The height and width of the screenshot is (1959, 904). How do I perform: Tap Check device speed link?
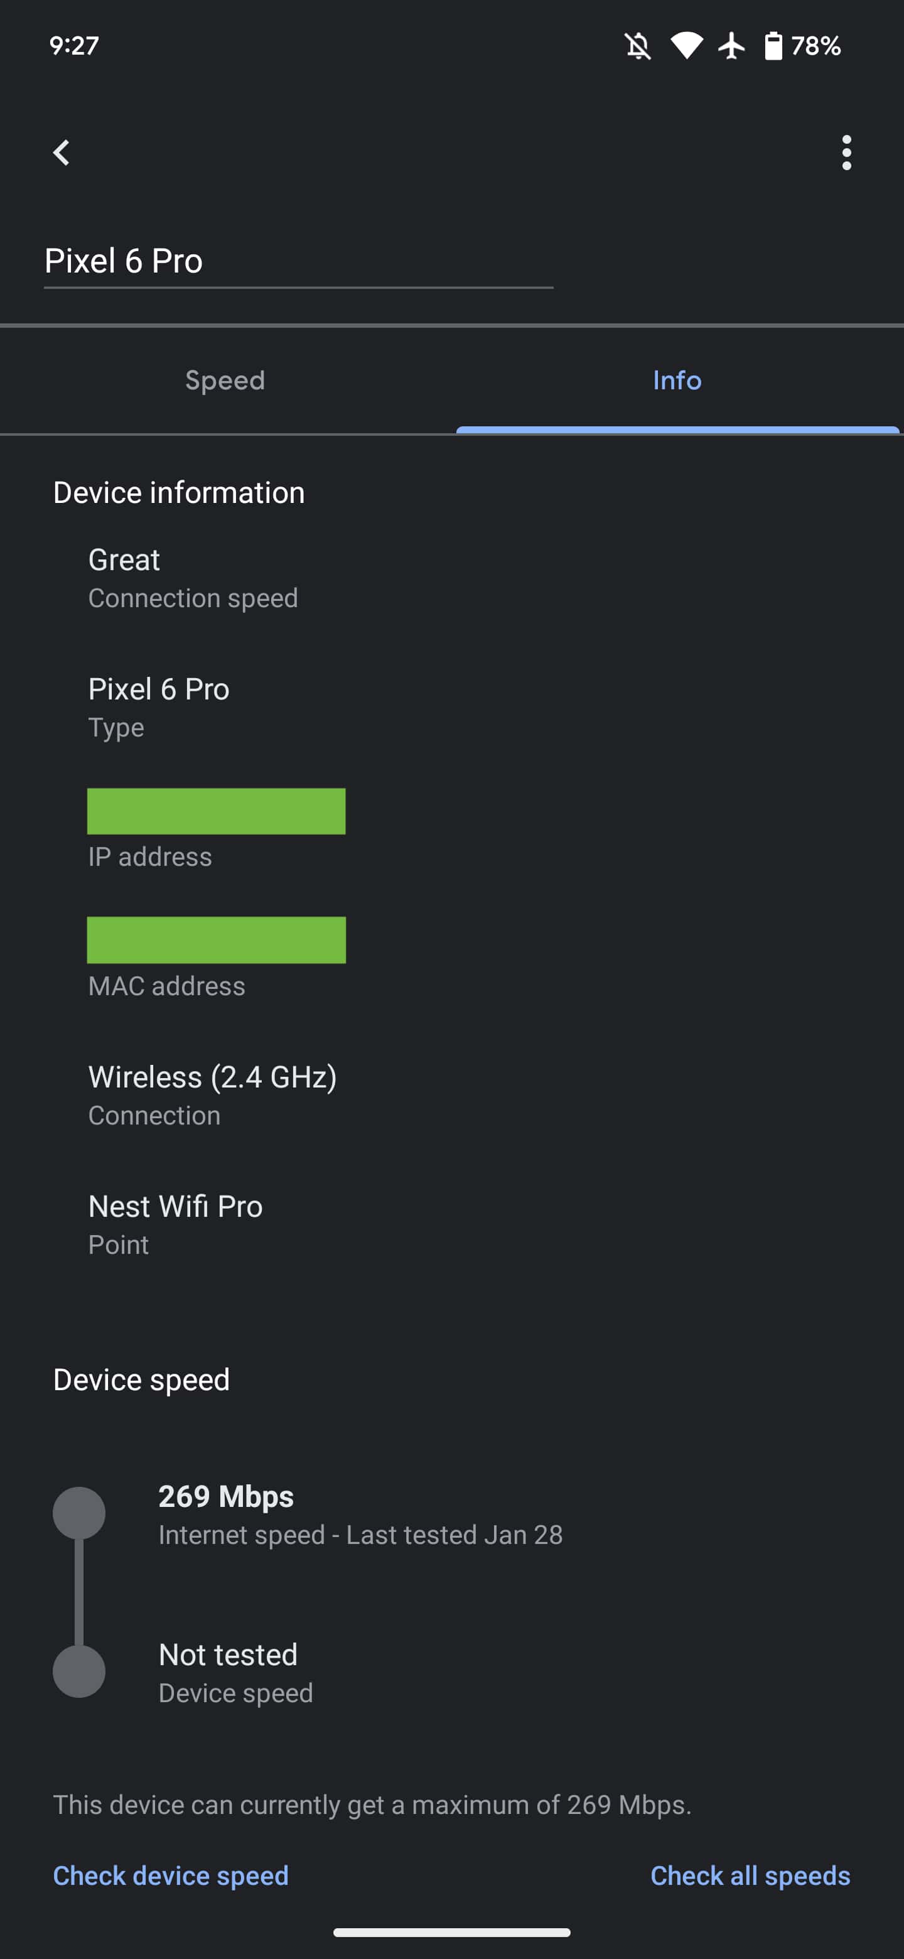pos(171,1875)
